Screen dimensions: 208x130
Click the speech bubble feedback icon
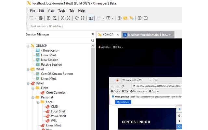146,18
